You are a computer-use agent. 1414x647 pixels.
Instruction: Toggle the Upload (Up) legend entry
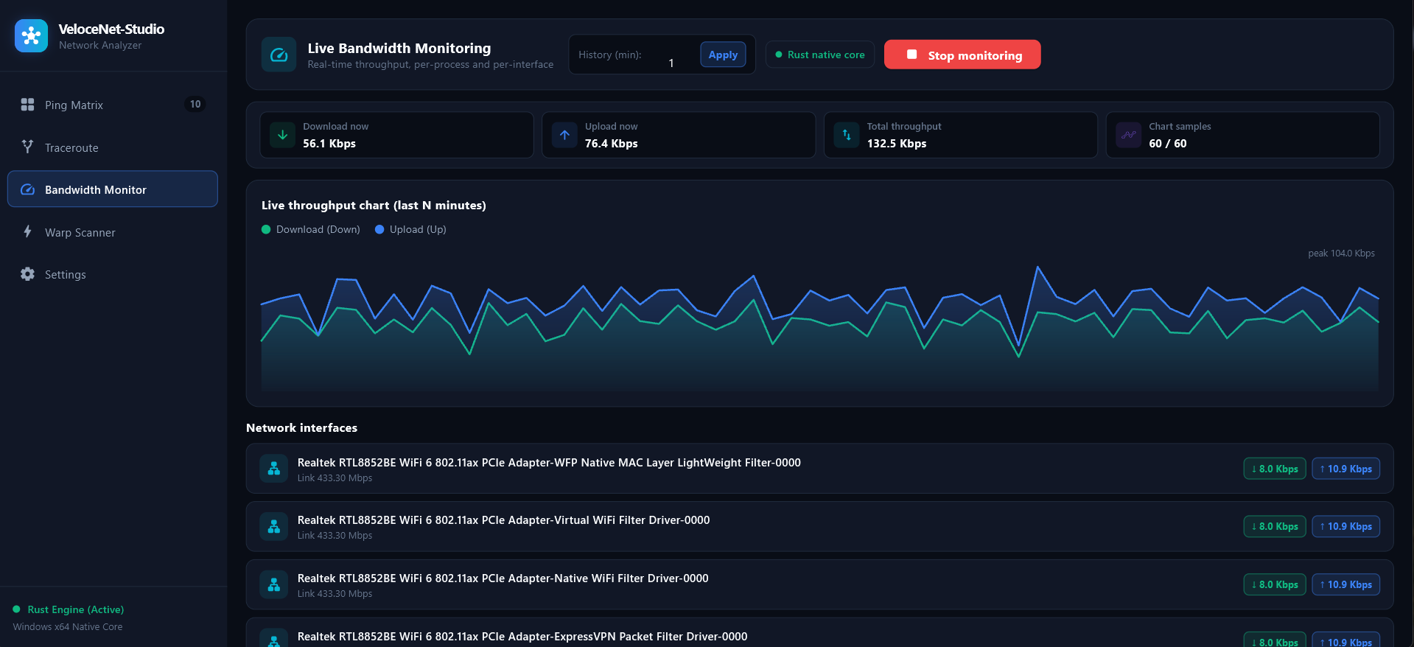[x=410, y=229]
